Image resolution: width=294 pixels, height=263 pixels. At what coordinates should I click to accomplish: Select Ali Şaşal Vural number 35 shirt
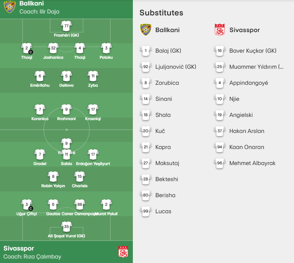tap(66, 227)
